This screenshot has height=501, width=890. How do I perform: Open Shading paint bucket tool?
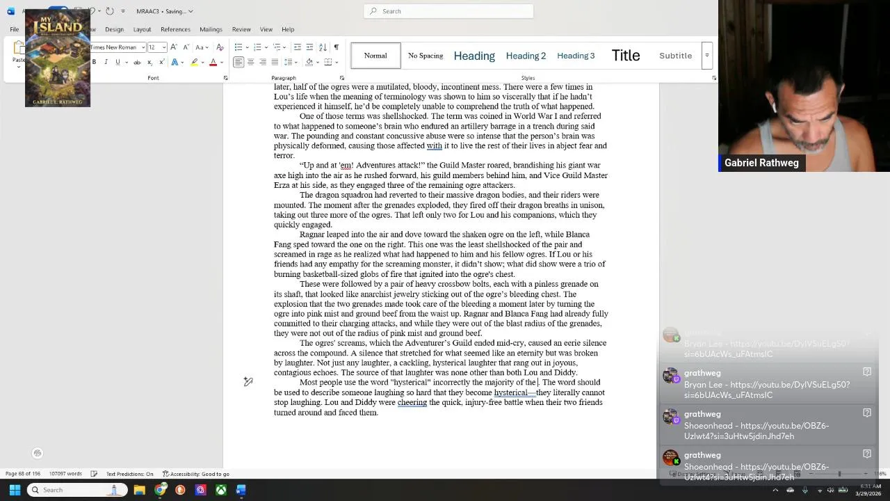pyautogui.click(x=309, y=62)
